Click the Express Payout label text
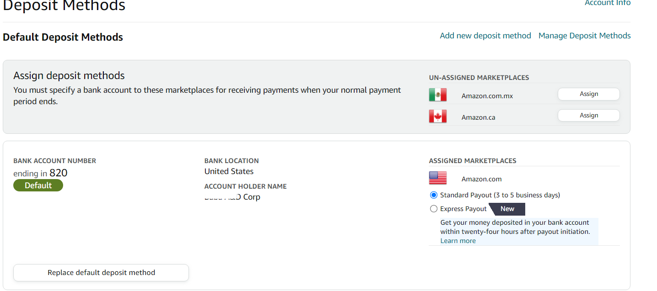This screenshot has width=657, height=291. click(463, 209)
